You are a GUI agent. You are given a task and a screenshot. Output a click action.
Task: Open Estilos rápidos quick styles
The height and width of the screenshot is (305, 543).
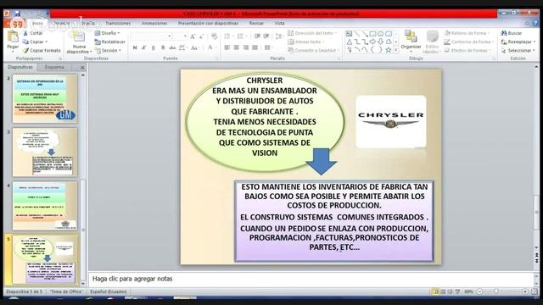(432, 42)
